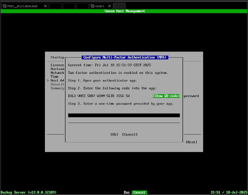Close the router1 tab

click(x=109, y=6)
